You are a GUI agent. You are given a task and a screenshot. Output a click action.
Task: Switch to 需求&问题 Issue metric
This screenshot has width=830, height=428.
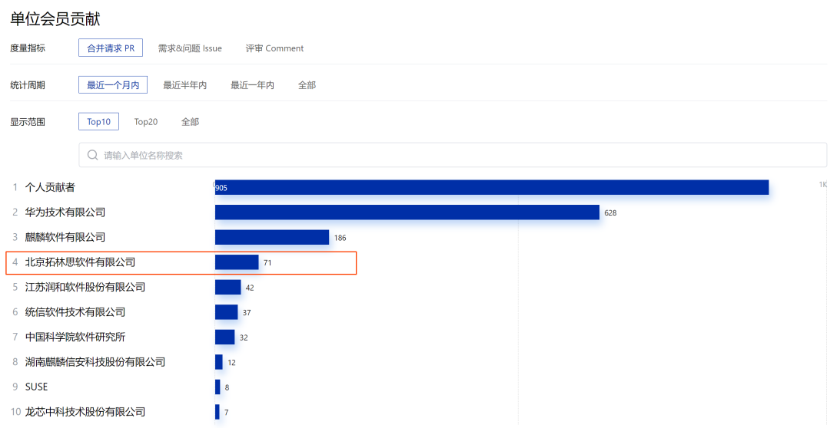(190, 48)
